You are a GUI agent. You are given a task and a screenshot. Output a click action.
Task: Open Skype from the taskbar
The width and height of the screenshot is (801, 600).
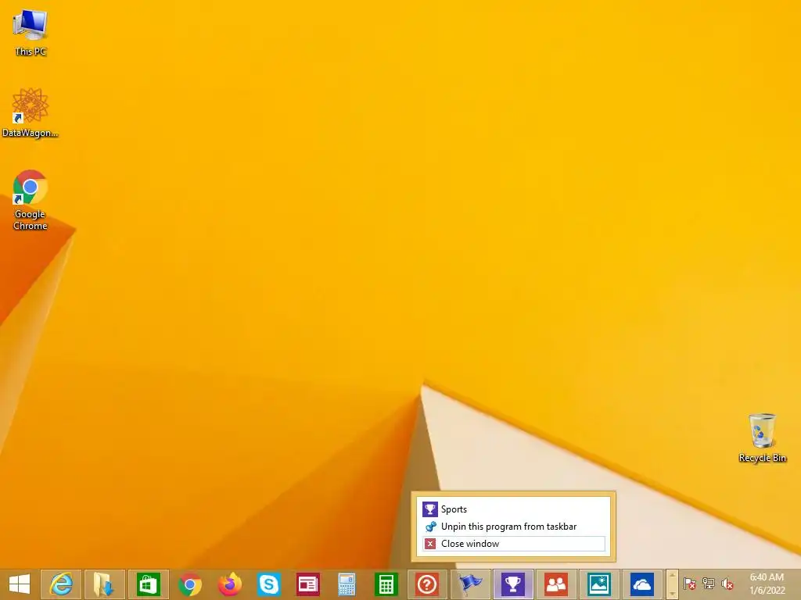pyautogui.click(x=269, y=584)
